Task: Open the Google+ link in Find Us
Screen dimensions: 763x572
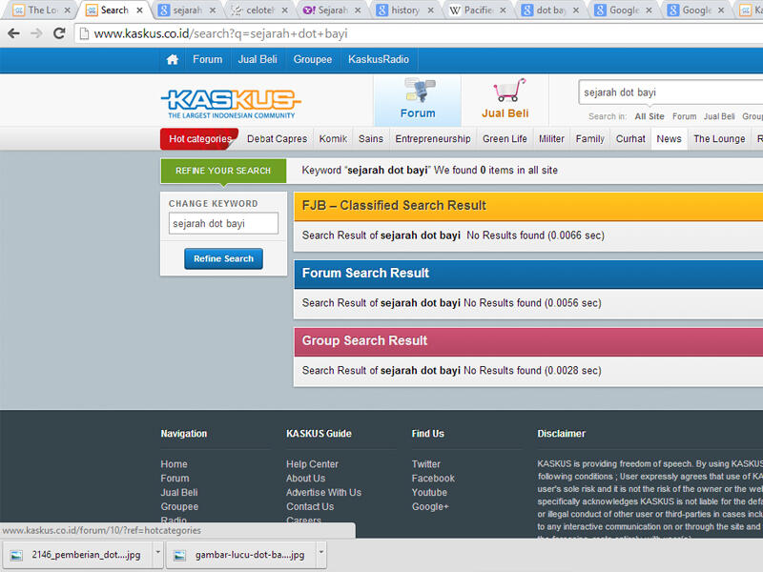Action: click(430, 507)
